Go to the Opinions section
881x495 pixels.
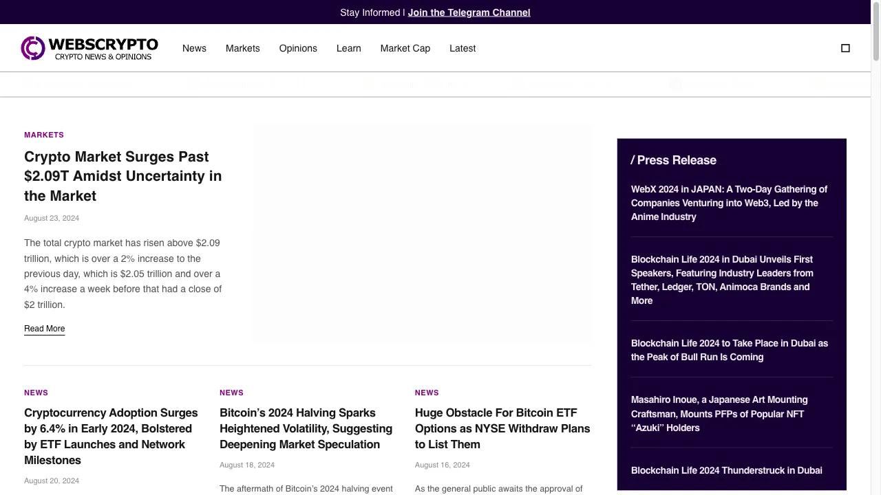(298, 48)
